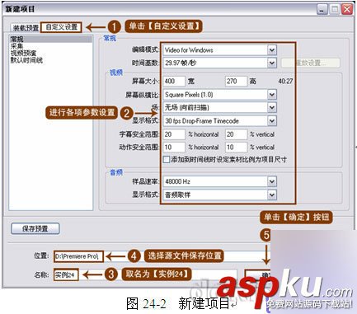Open the 时间基数 dropdown arrow
This screenshot has height=314, width=357.
pyautogui.click(x=271, y=63)
